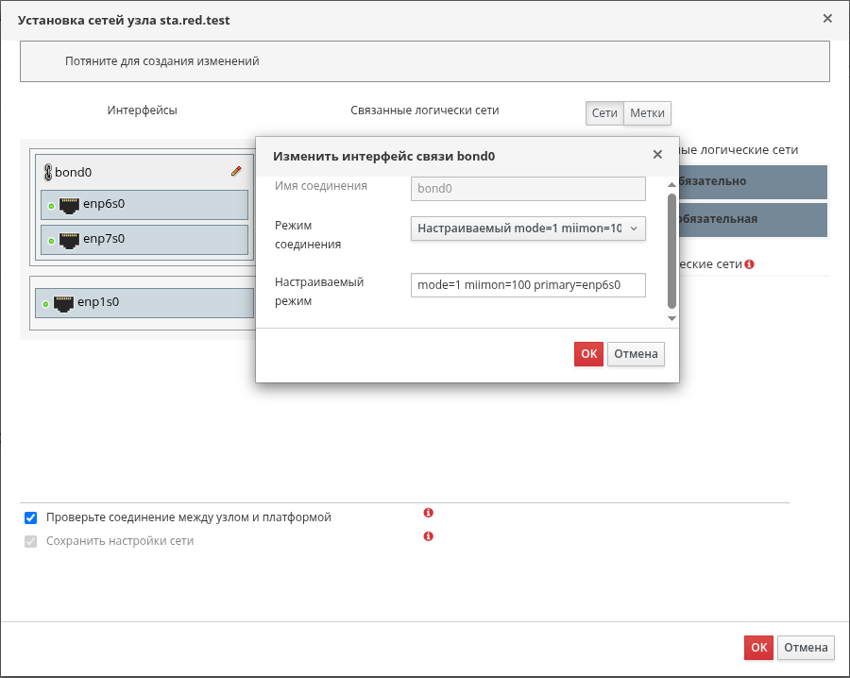
Task: Click the red info icon beside save network settings
Action: pyautogui.click(x=428, y=536)
